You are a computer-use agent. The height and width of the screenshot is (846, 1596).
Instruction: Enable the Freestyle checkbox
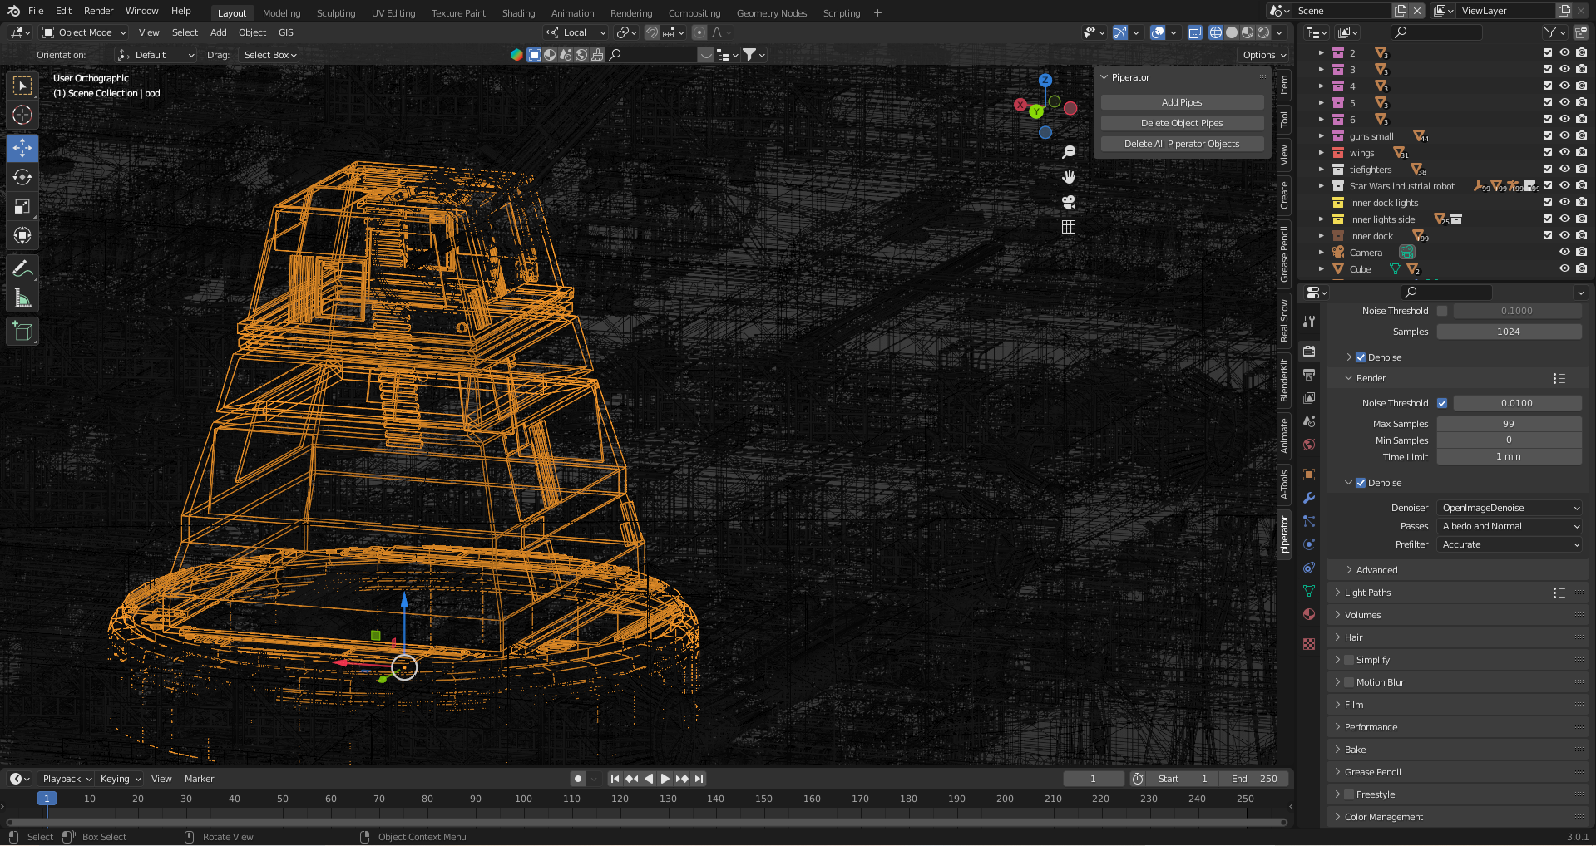[1349, 794]
